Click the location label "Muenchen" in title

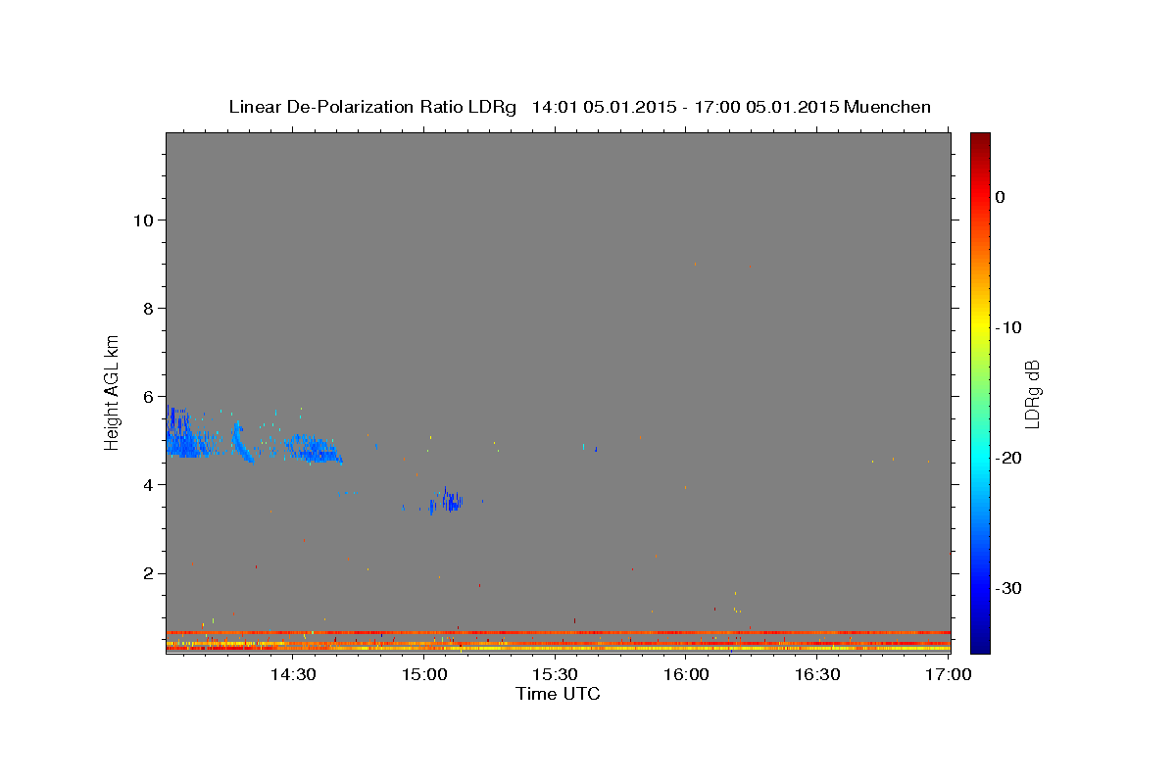click(x=887, y=107)
